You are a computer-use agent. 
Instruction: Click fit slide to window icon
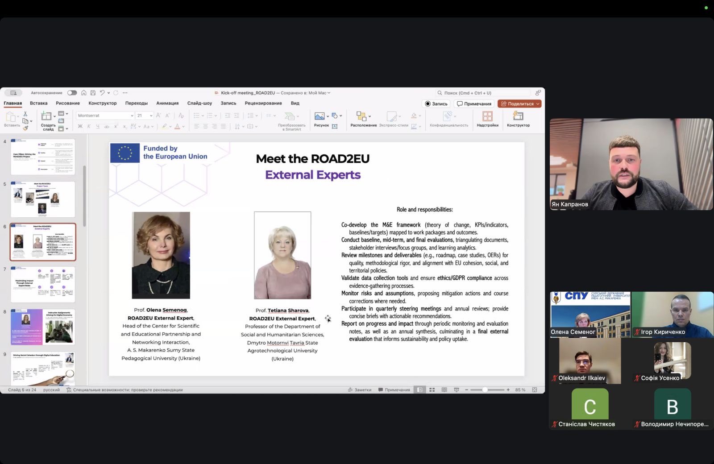coord(535,390)
